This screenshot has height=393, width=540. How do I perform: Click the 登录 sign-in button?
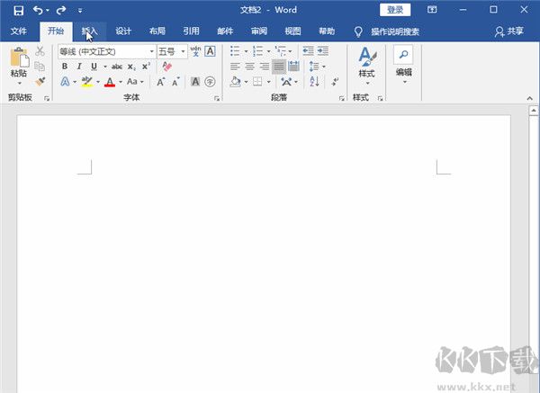click(x=394, y=10)
